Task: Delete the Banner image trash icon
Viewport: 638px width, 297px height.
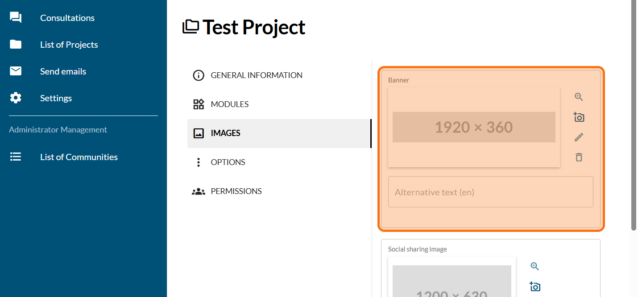Action: [579, 157]
